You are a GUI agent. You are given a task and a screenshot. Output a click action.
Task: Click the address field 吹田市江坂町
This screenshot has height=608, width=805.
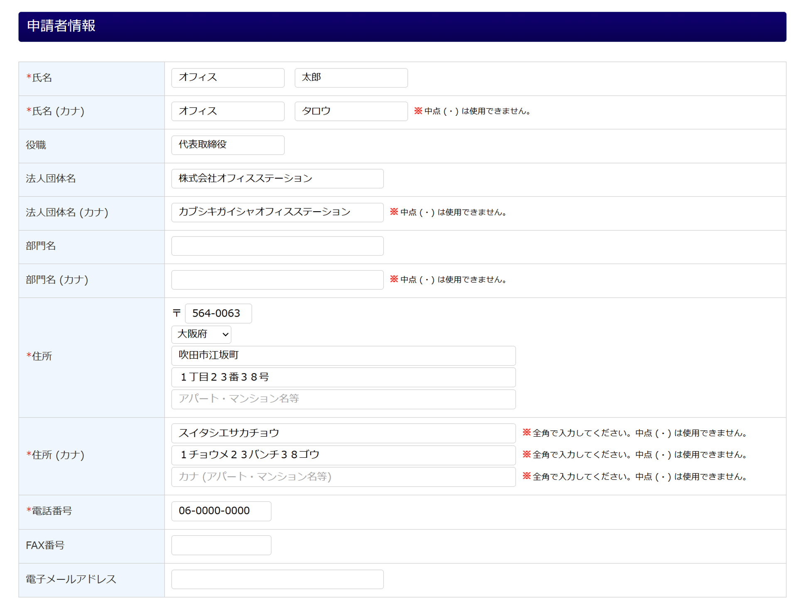click(x=343, y=356)
